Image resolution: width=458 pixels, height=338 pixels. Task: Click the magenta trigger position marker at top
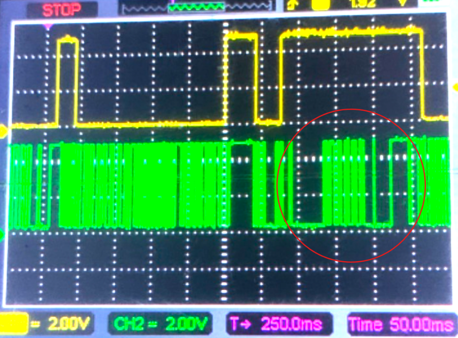(x=47, y=27)
